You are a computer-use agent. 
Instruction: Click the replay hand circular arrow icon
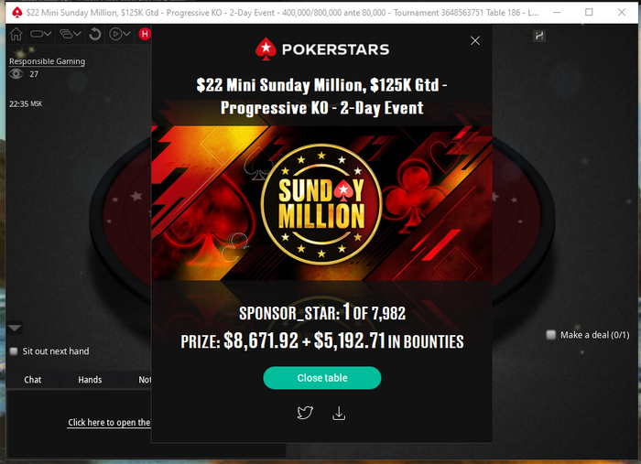(95, 34)
